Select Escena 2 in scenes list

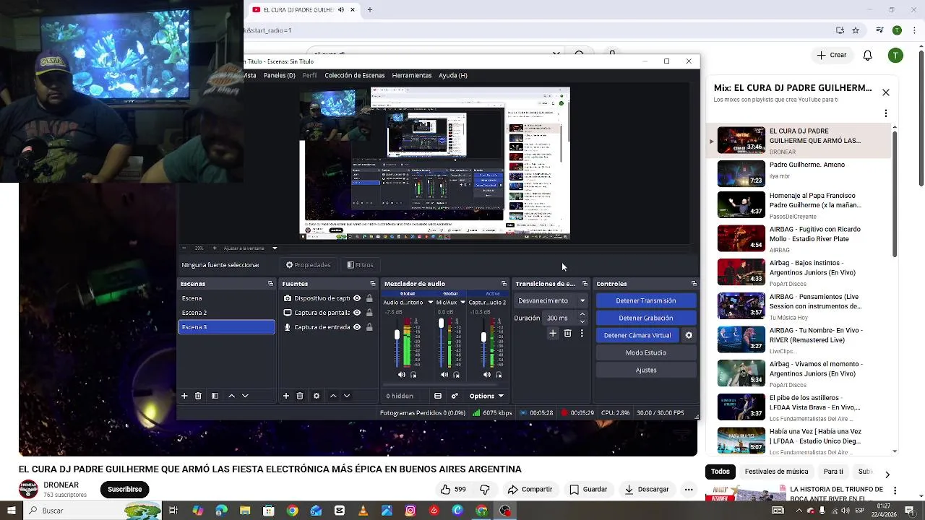coord(226,313)
